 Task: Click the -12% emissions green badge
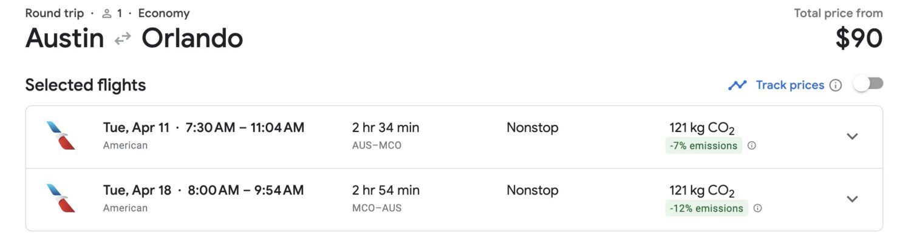(706, 208)
